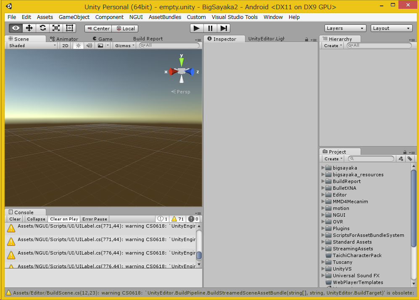The height and width of the screenshot is (300, 419).
Task: Open Project panel options menu
Action: [412, 153]
